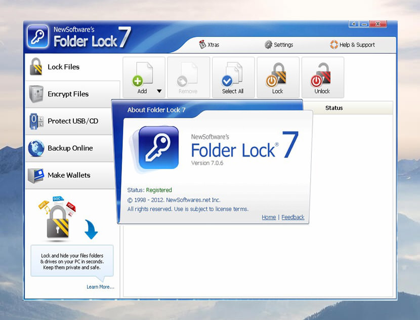Click the Select All toolbar icon

(x=233, y=76)
